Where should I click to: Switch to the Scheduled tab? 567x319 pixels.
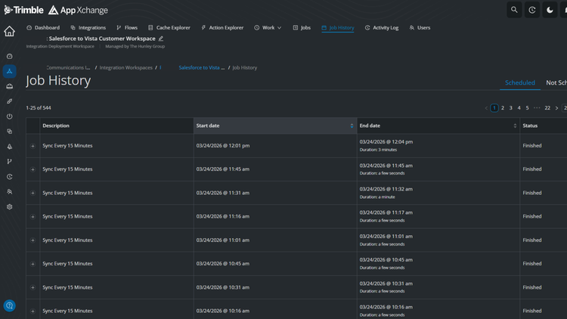click(x=519, y=82)
